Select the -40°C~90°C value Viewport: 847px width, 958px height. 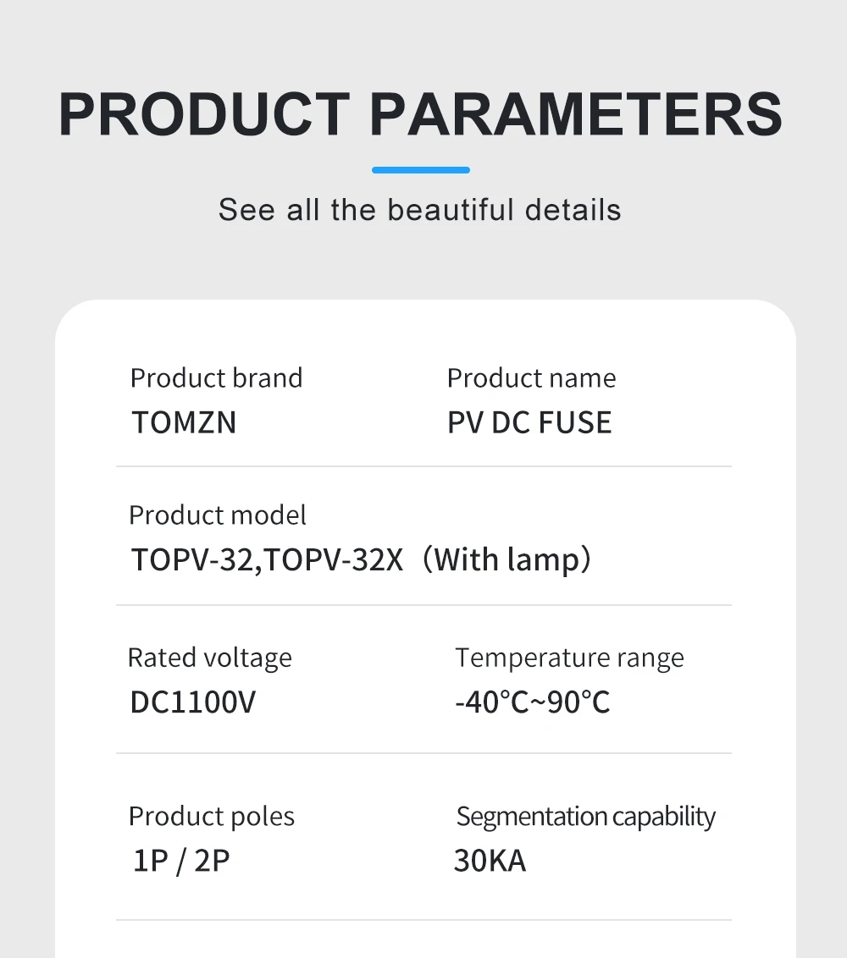point(533,702)
